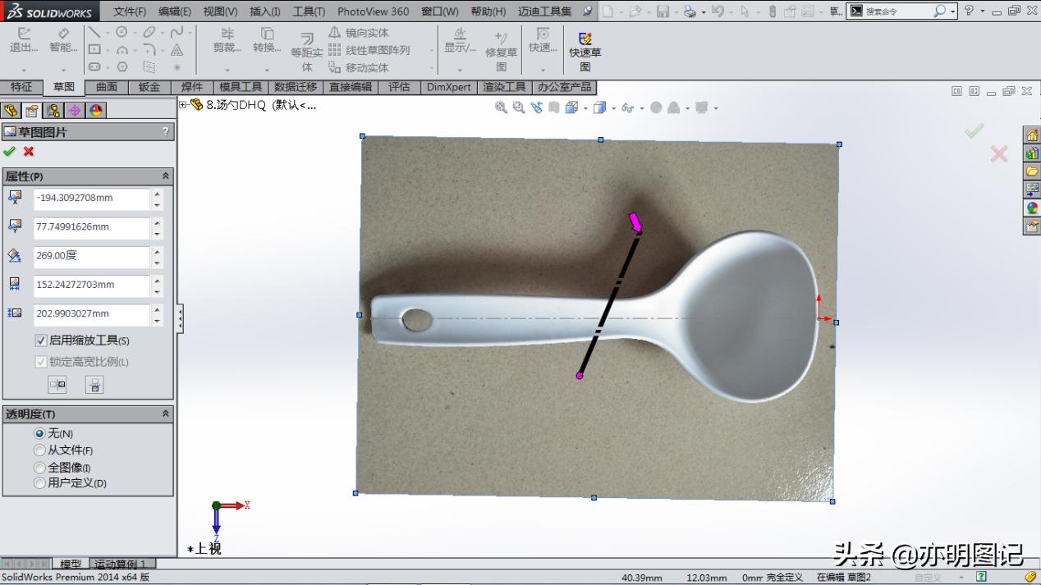1041x585 pixels.
Task: Choose the 用户定义(D) transparency option
Action: 39,483
